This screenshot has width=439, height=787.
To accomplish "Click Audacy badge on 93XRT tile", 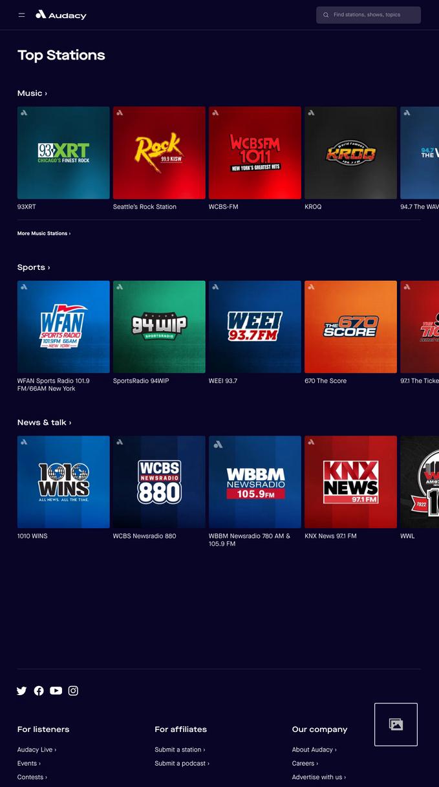I will 24,113.
